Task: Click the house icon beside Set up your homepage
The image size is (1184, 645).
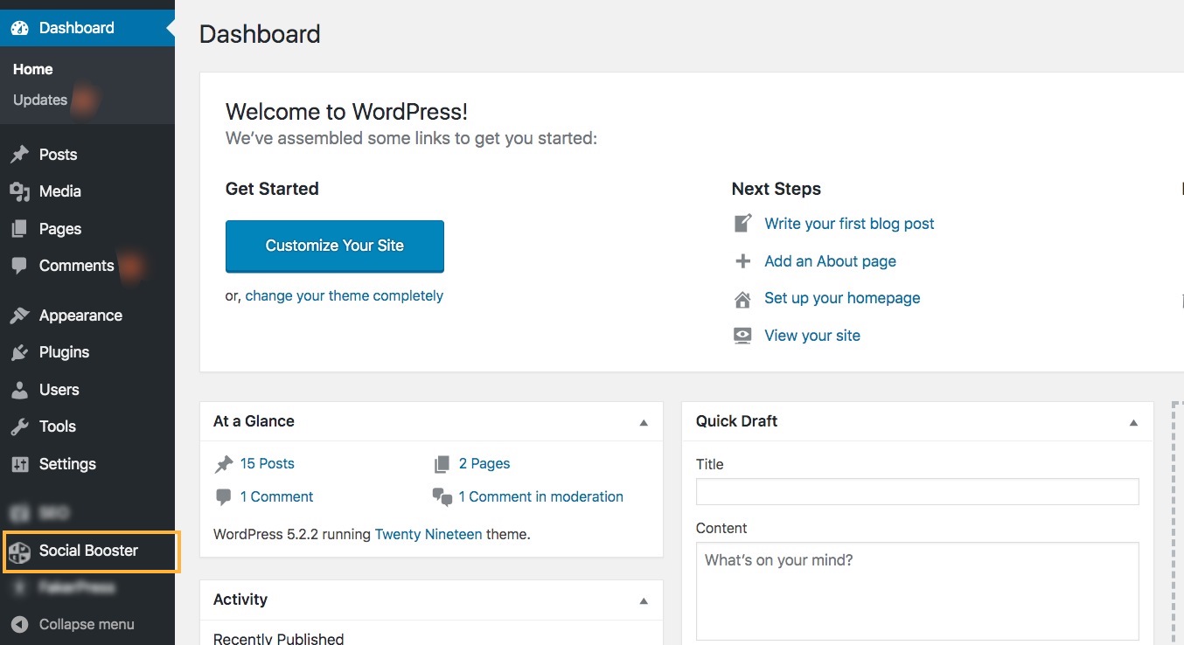Action: [x=742, y=299]
